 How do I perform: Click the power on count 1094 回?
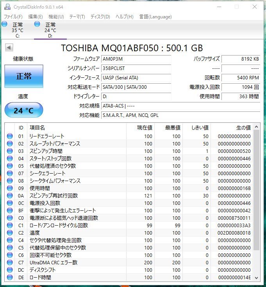coord(241,87)
